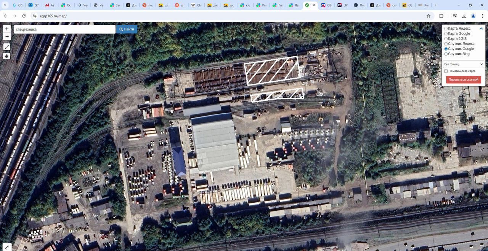Select Спутник Яндекс satellite layer
This screenshot has width=488, height=251.
tap(446, 44)
